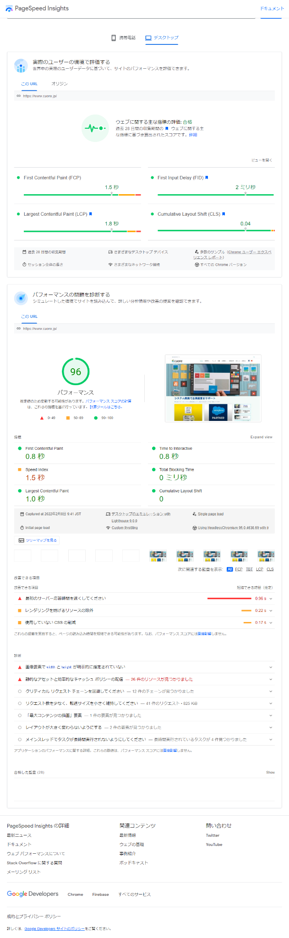
Task: Click the mobile phone device icon
Action: pyautogui.click(x=114, y=38)
